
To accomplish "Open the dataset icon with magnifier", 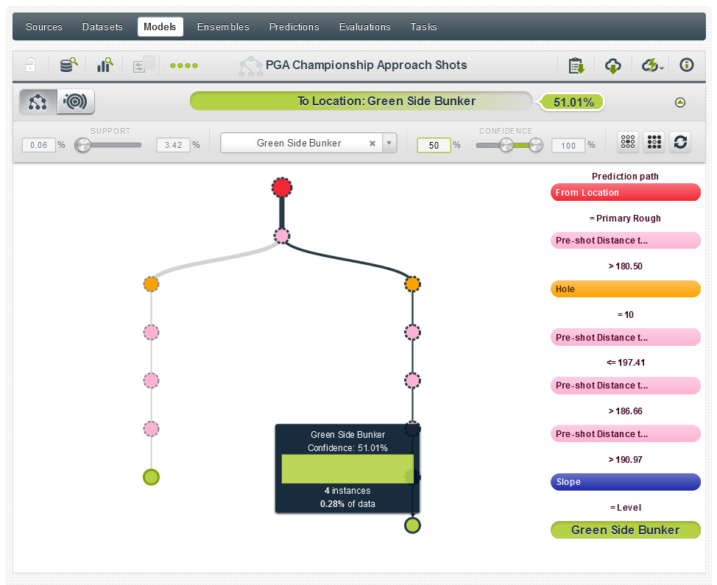I will (x=68, y=65).
